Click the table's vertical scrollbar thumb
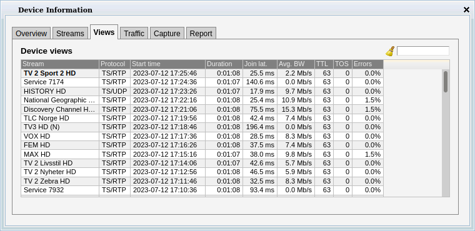Screen dimensions: 475x231 point(446,81)
